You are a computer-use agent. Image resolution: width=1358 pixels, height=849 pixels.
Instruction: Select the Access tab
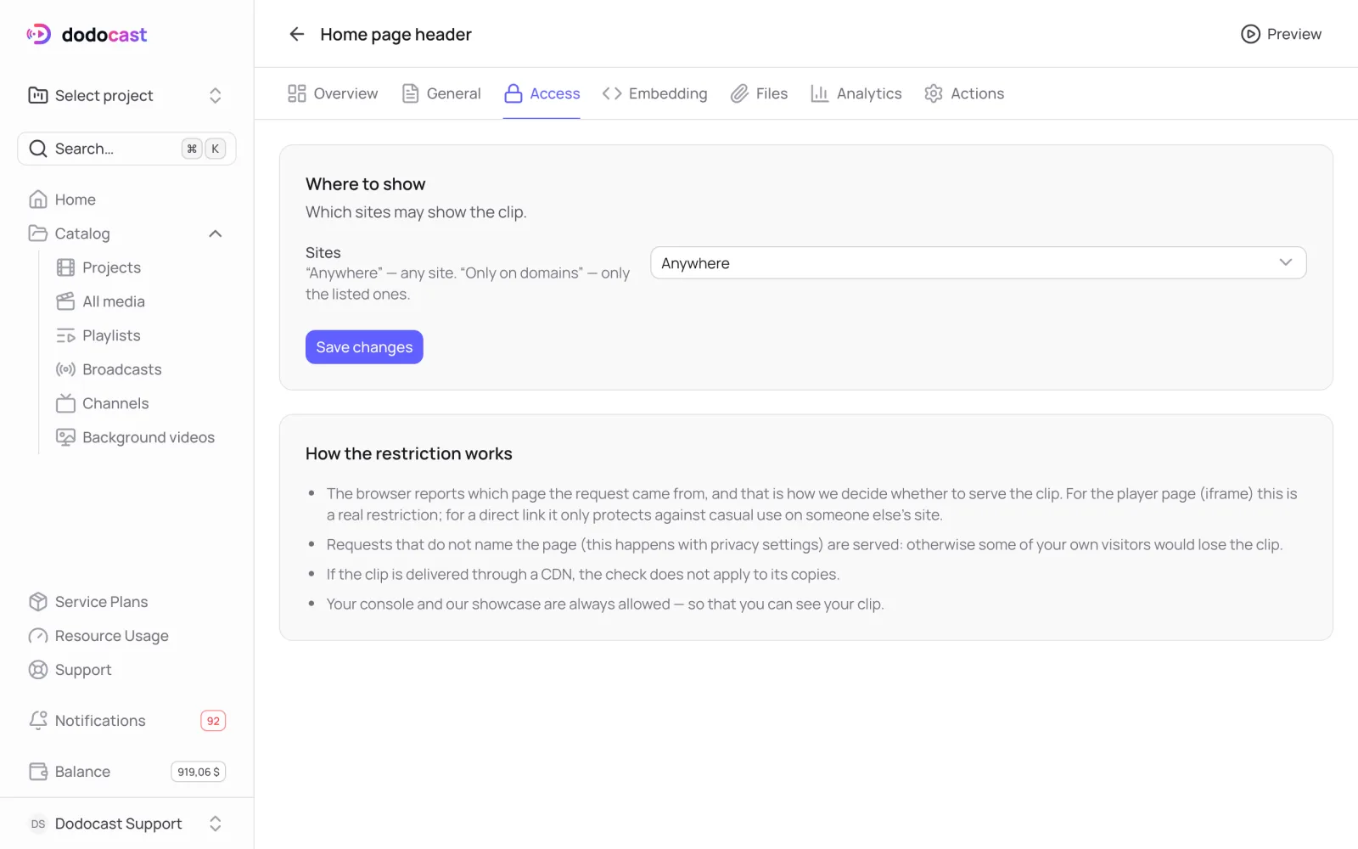[x=542, y=93]
